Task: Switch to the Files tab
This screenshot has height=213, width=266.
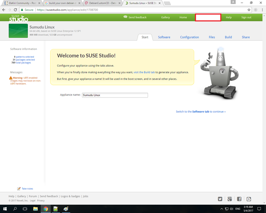Action: coord(212,37)
